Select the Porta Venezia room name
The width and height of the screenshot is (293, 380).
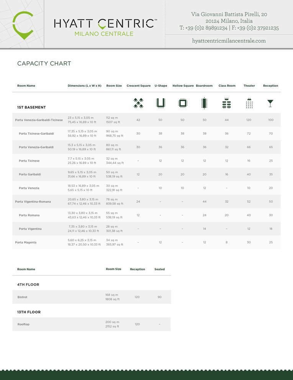[29, 188]
